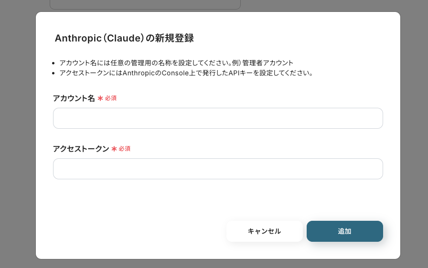
Task: Click the bullet dot of the second instruction
Action: coord(53,73)
